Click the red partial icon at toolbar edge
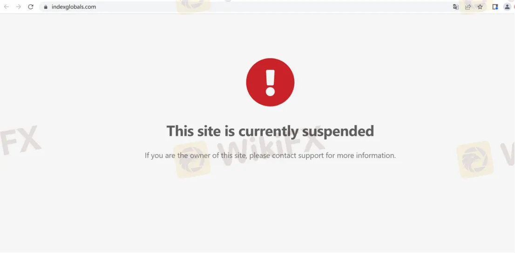515x253 pixels. click(514, 7)
